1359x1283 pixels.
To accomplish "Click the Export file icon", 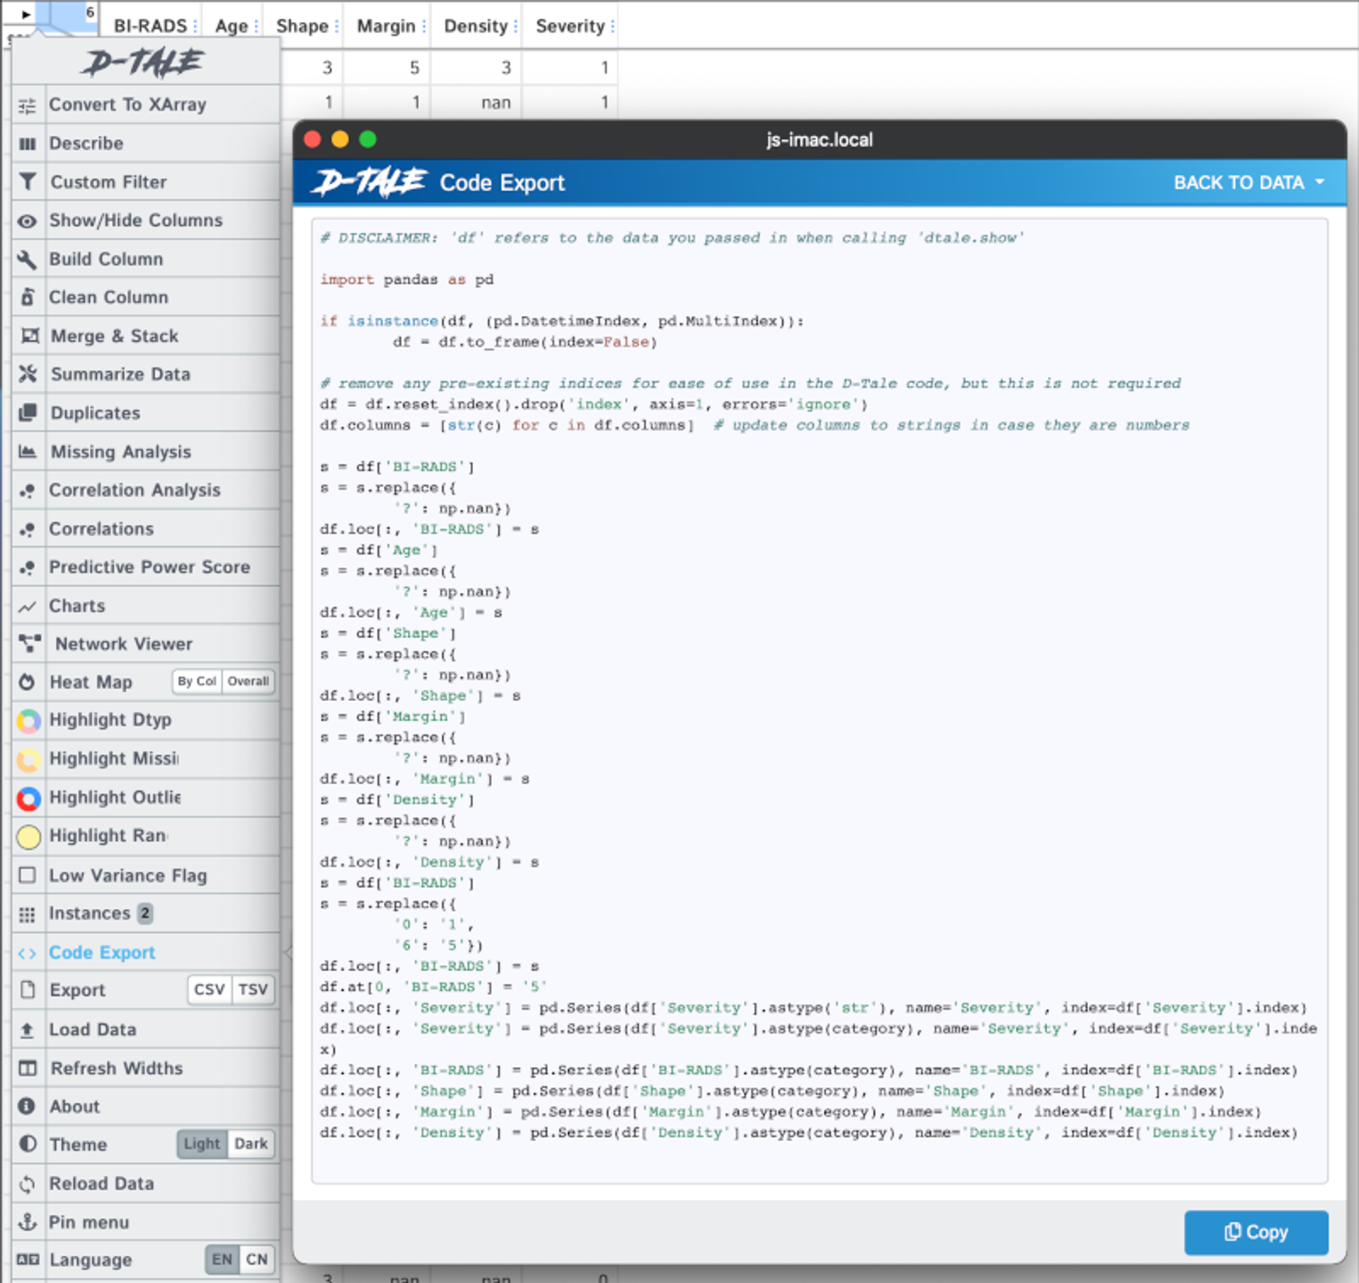I will click(27, 990).
